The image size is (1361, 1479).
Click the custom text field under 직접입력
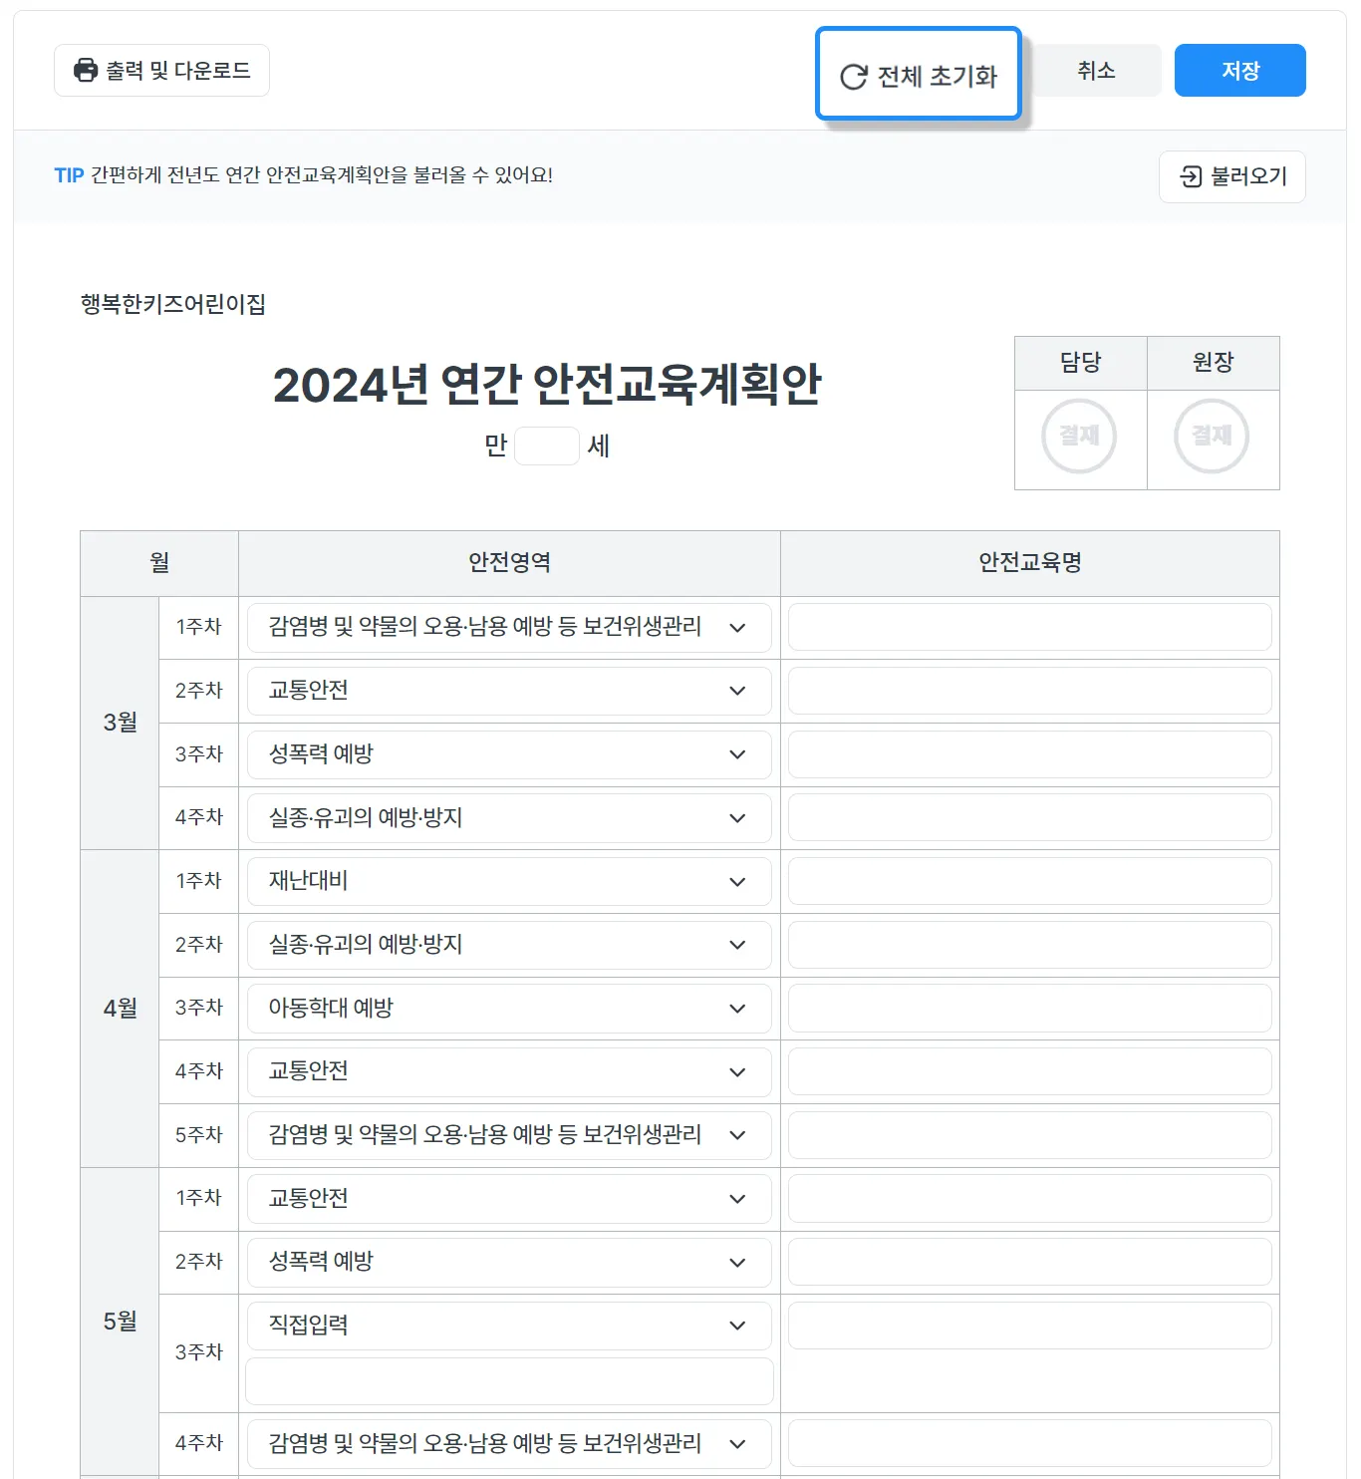click(509, 1381)
